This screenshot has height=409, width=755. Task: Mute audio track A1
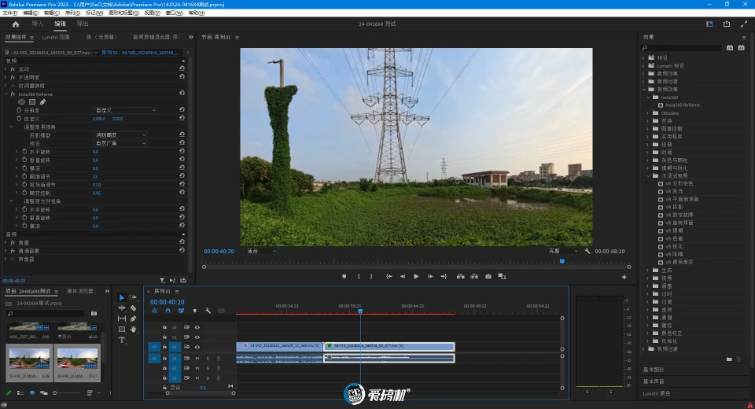coord(197,359)
